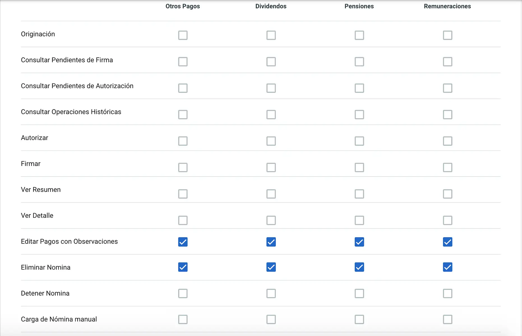Check Detener Nomina for Remuneraciones

click(447, 293)
